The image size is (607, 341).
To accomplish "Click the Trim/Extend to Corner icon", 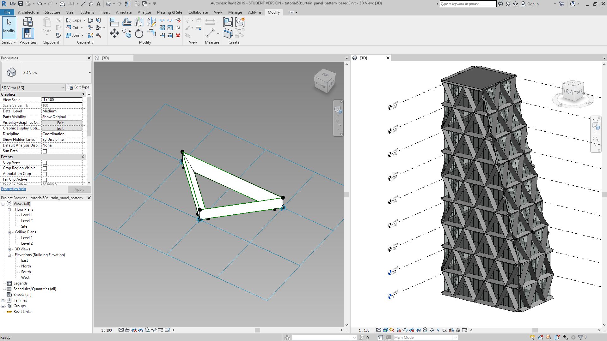I will 151,33.
